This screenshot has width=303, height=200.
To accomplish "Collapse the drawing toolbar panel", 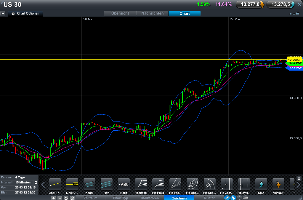I will [299, 178].
